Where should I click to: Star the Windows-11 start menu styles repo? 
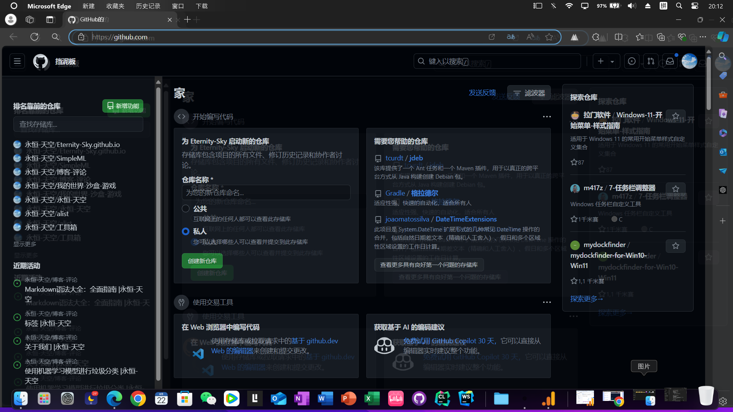676,116
